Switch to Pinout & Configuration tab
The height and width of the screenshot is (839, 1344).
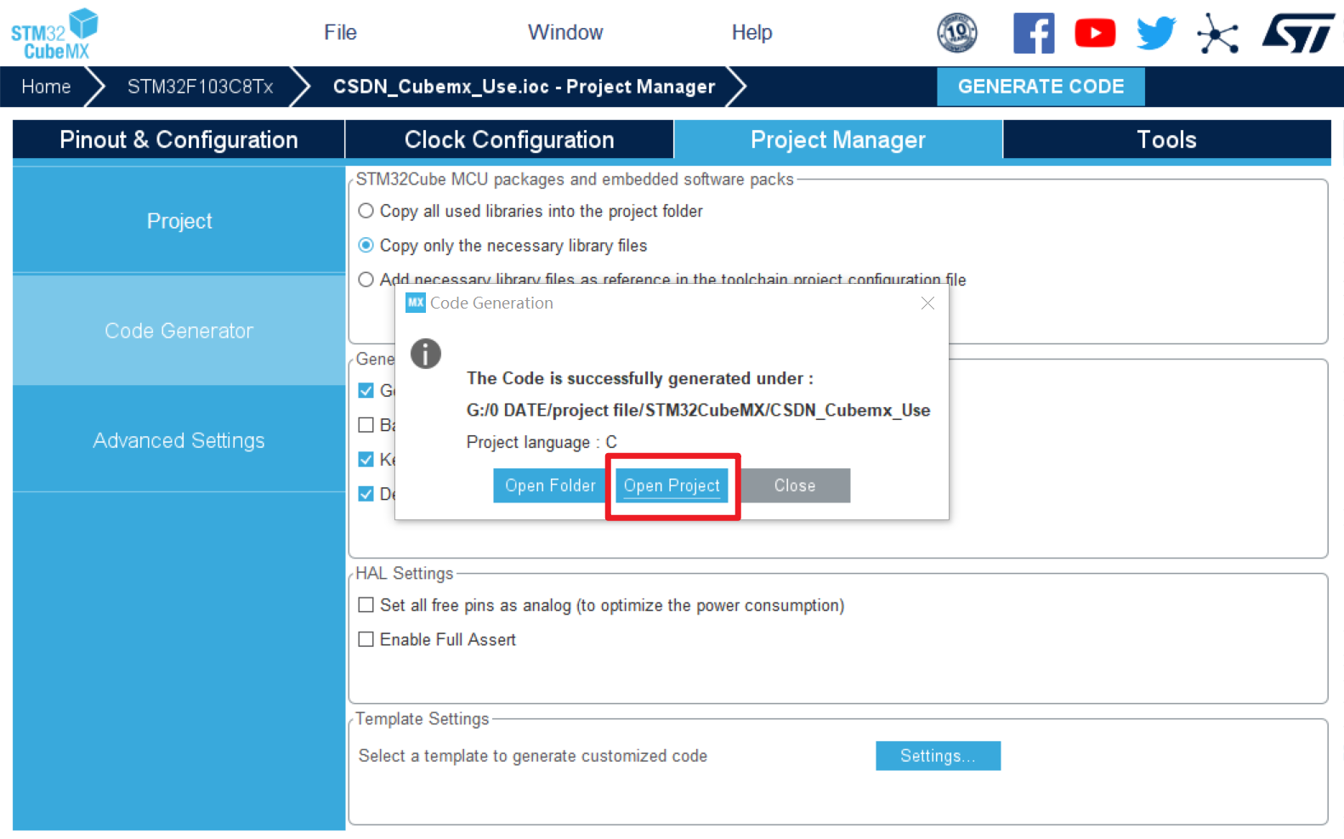click(179, 139)
